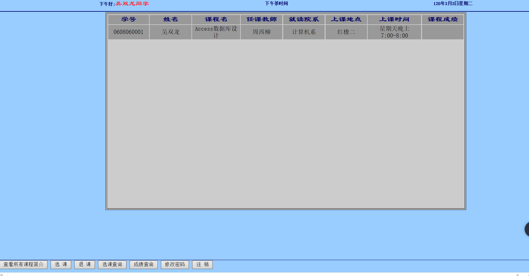Click time cell 星期天晚上 7:00-8:00
This screenshot has width=529, height=276.
tap(394, 32)
